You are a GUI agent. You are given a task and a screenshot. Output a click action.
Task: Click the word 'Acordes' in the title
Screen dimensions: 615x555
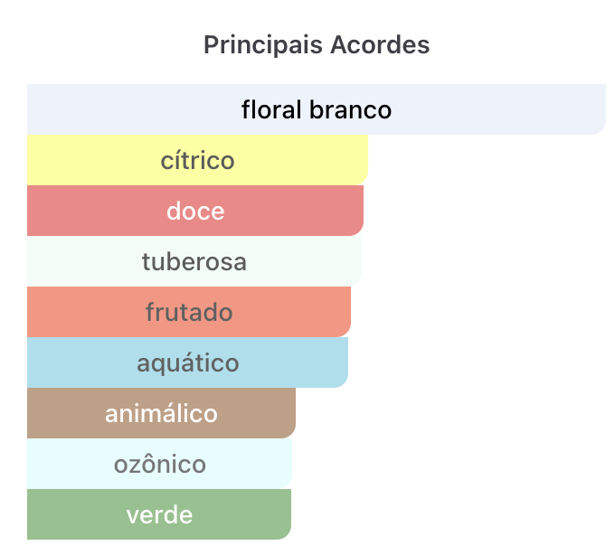point(380,44)
